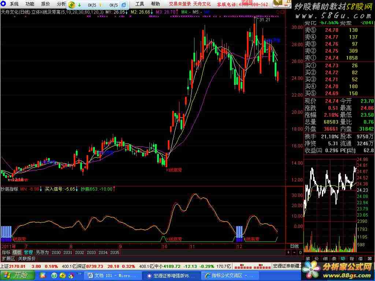Click the 指 tab under the intraday panel
Viewport: 375px width, 281px height.
[x=352, y=259]
